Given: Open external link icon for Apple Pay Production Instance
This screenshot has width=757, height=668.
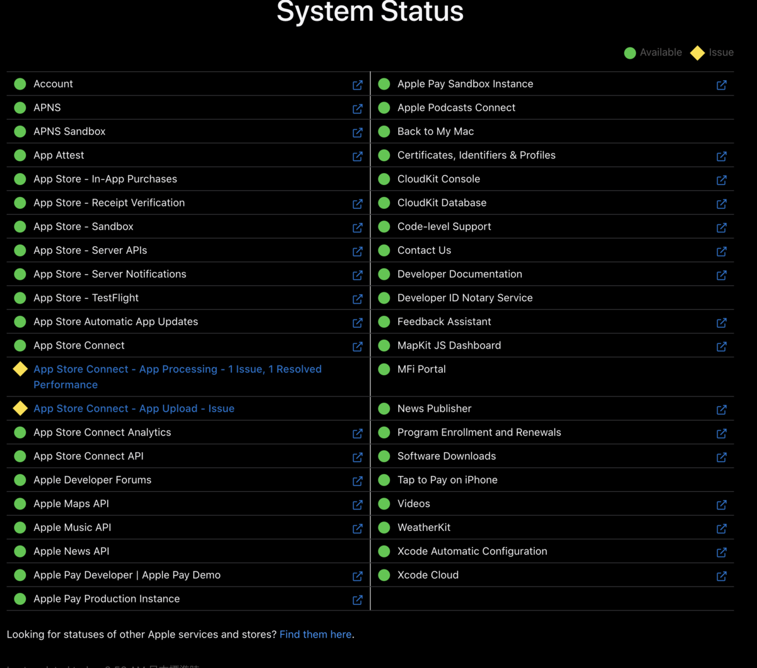Looking at the screenshot, I should (x=358, y=600).
